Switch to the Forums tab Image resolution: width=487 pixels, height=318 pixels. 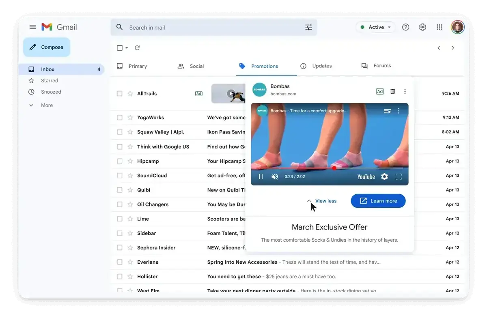click(x=376, y=66)
